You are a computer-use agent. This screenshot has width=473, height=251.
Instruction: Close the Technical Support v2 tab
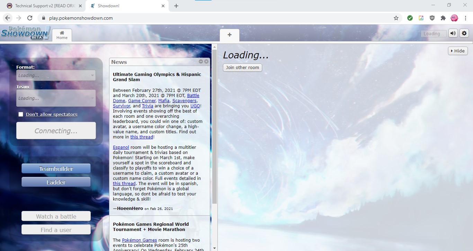tap(80, 6)
